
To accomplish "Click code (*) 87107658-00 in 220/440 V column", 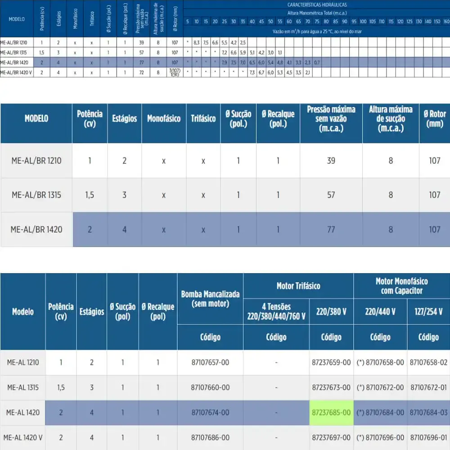I will tap(380, 362).
